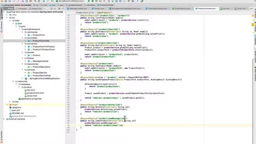The height and width of the screenshot is (144, 256).
Task: Select README.md in project tree
Action: 18,113
